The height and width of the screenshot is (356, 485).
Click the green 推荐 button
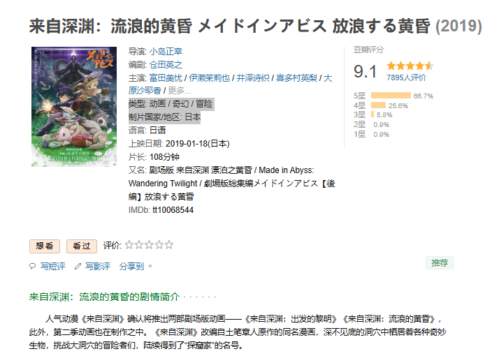[x=440, y=263]
